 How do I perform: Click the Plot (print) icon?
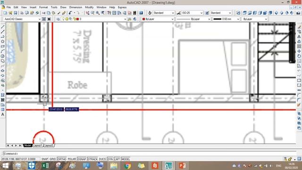click(22, 13)
